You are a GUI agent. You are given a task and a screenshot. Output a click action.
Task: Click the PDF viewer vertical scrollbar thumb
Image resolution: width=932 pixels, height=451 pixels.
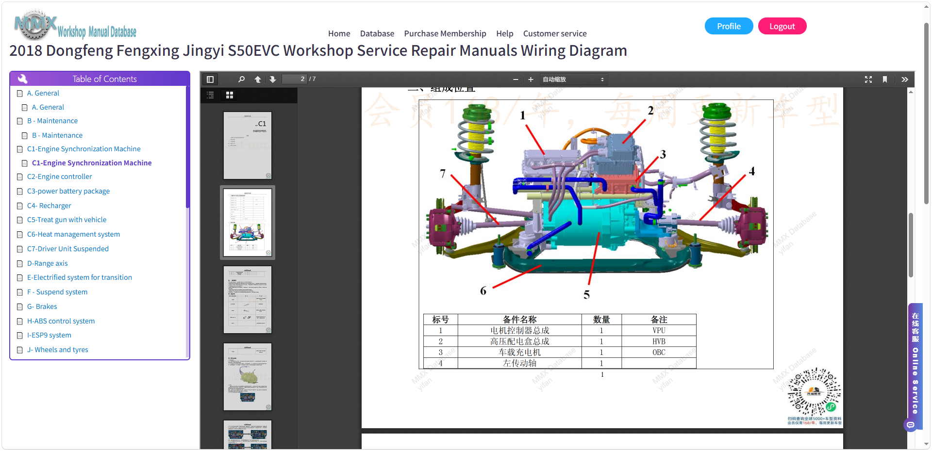click(911, 245)
